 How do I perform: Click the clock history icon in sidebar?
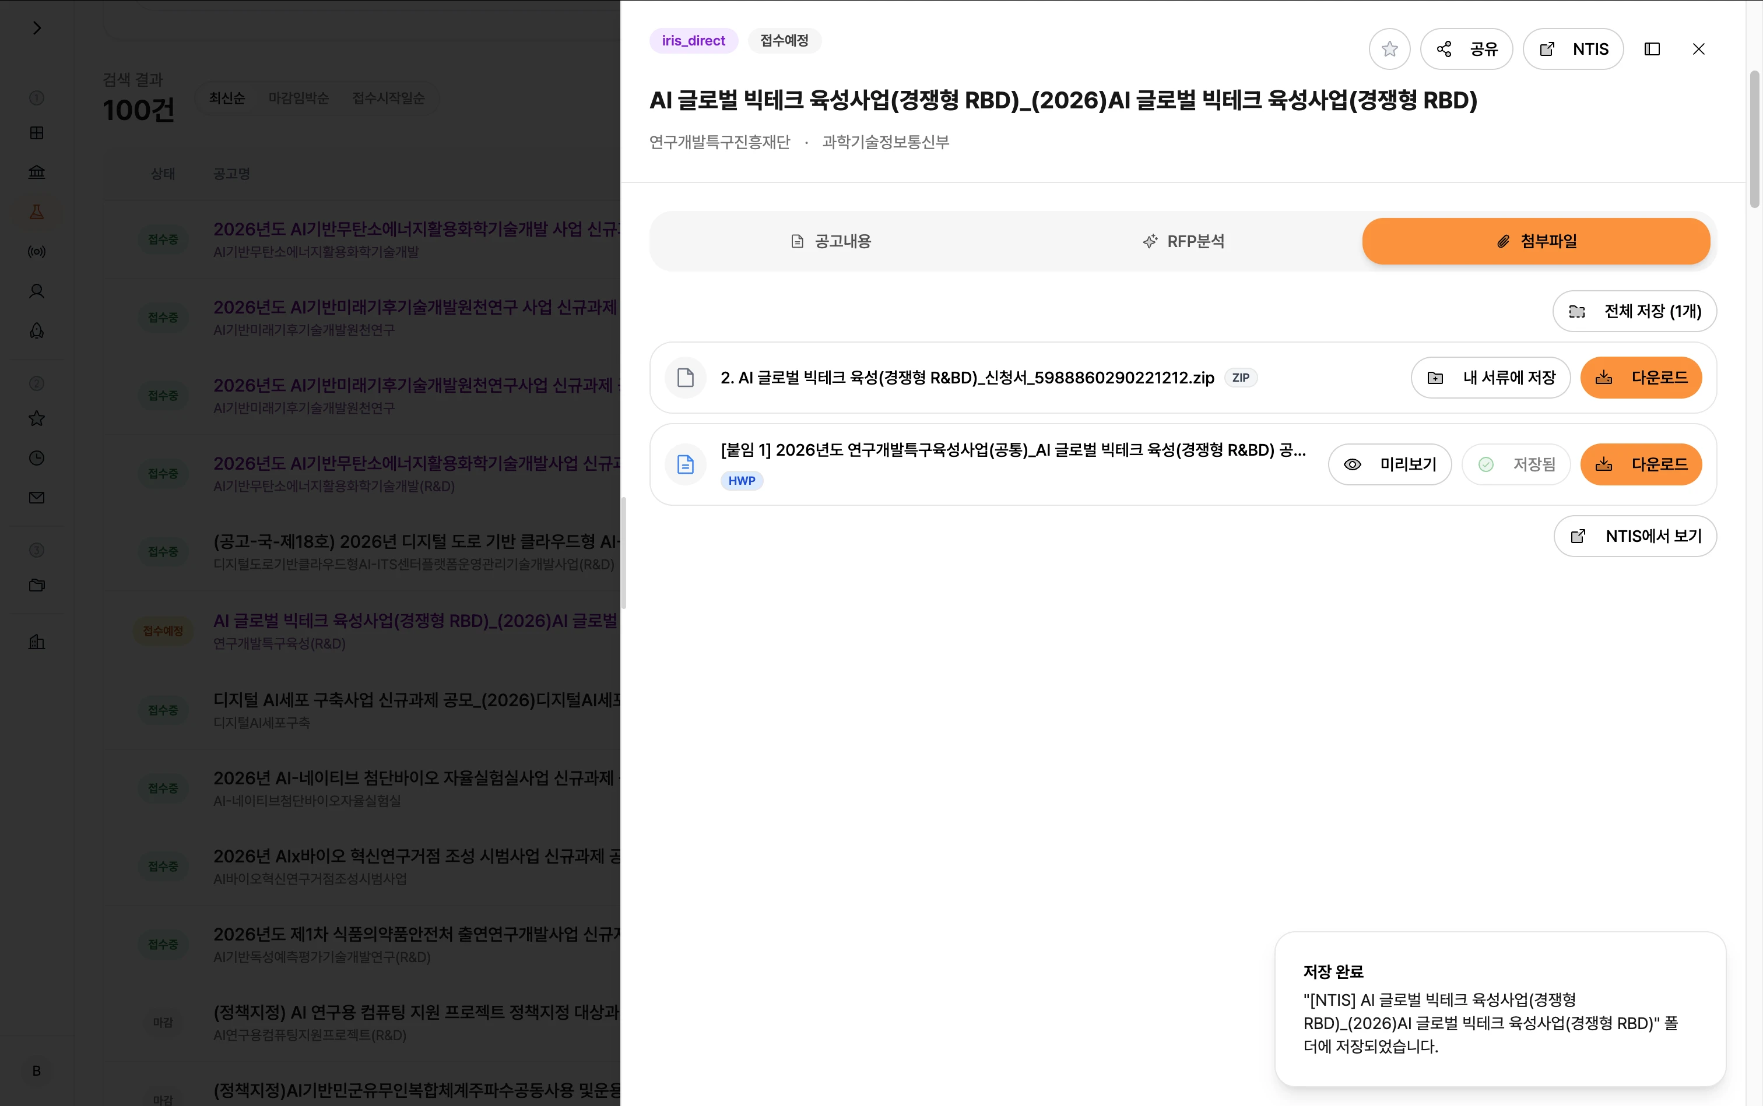(37, 458)
